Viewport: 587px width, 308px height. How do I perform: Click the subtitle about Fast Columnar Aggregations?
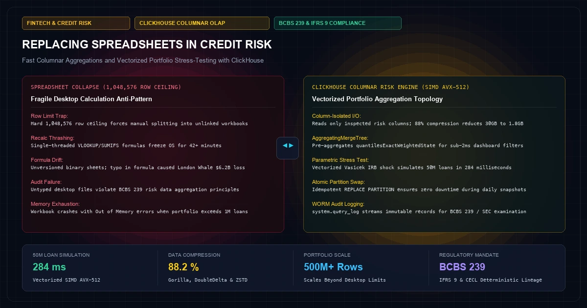point(143,61)
